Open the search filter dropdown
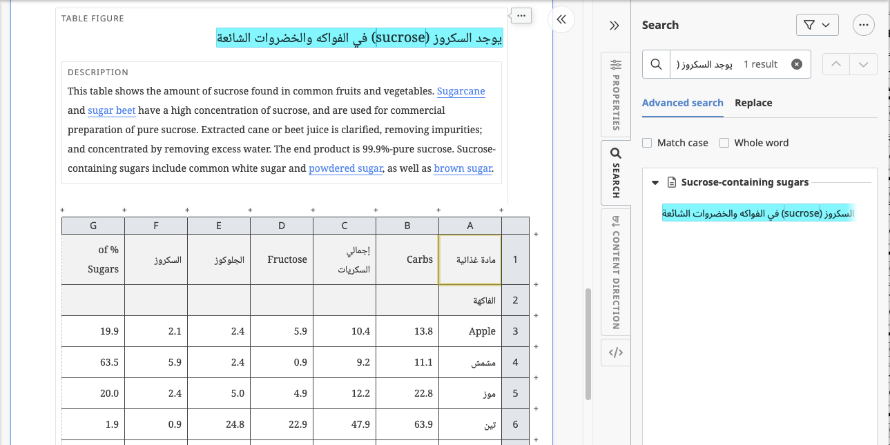 tap(817, 26)
